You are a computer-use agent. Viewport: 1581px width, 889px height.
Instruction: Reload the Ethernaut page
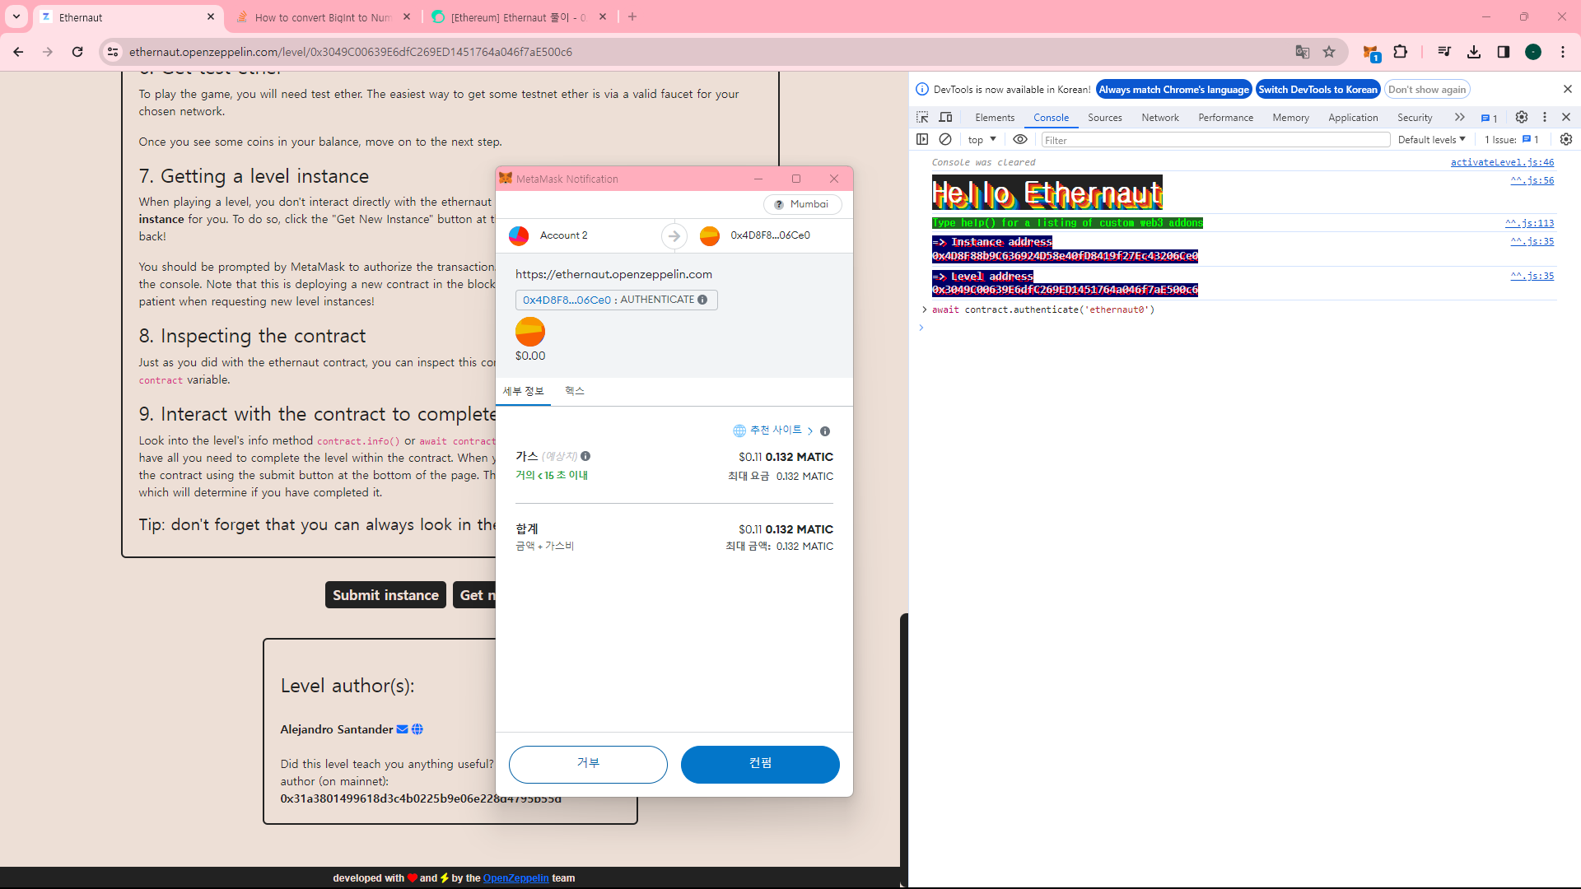tap(77, 52)
